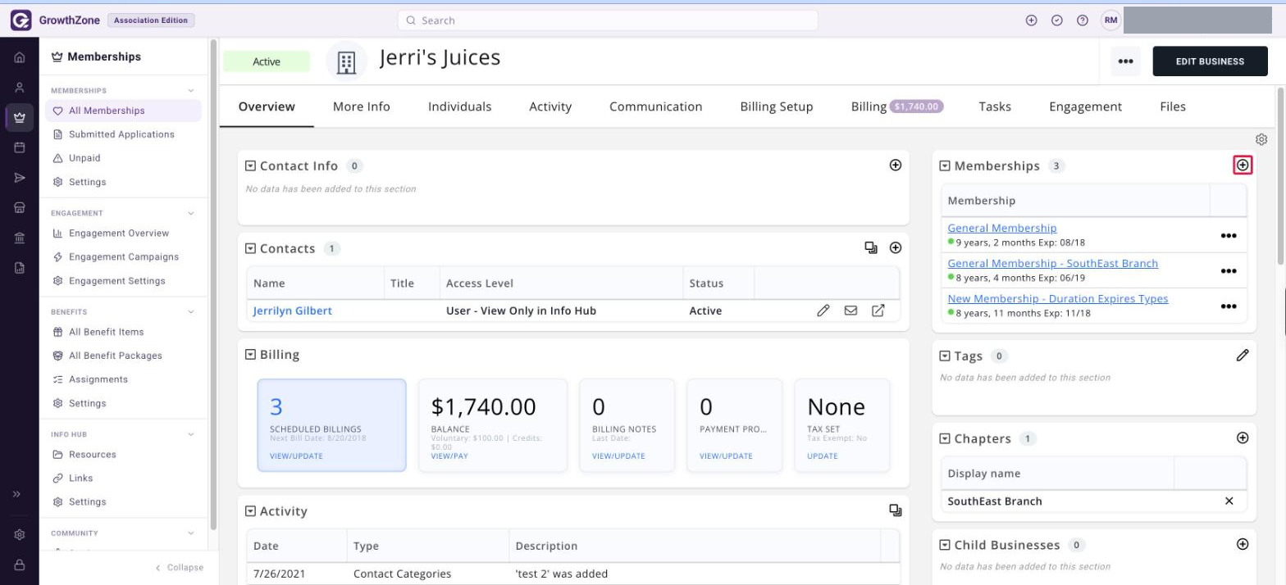Click the search field at the top
The height and width of the screenshot is (585, 1286).
(608, 20)
